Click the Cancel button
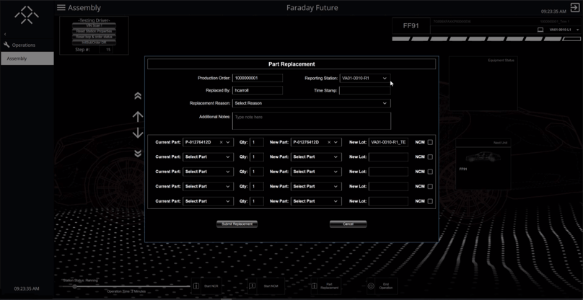 (348, 224)
